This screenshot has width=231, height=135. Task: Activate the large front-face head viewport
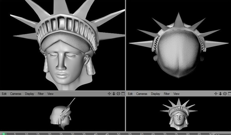click(62, 45)
